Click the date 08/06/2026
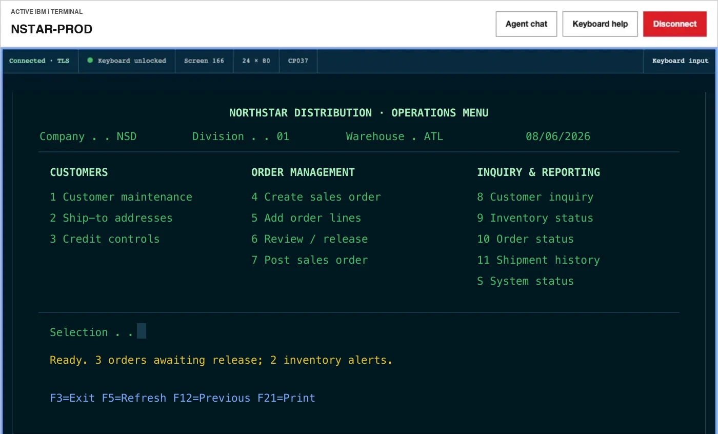This screenshot has width=718, height=434. [558, 136]
